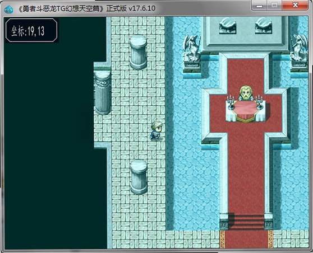Maximize the game window
313x253 pixels.
274,6
